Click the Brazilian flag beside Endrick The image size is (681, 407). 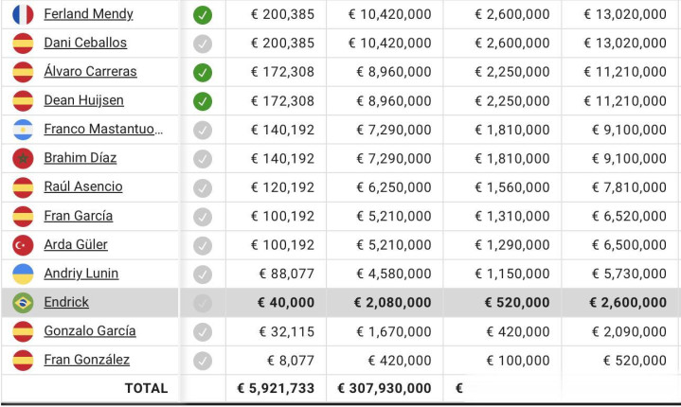(23, 303)
